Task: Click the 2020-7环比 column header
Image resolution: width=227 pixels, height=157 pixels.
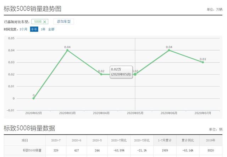Action: tap(142, 140)
